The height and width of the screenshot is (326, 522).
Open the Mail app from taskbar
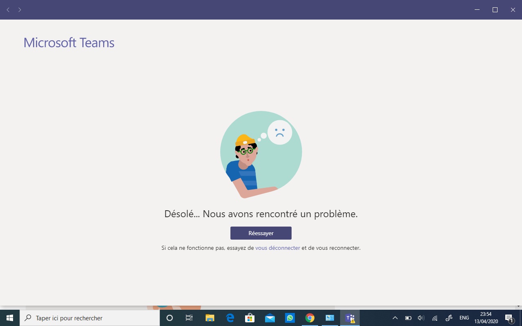tap(270, 318)
